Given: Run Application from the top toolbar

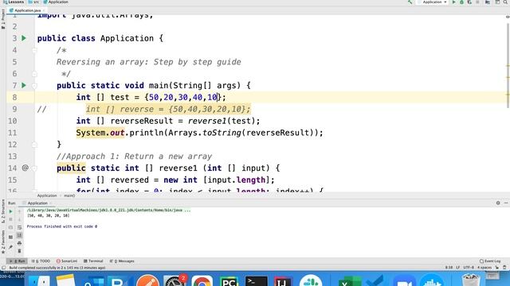Looking at the screenshot, I should pos(453,2).
